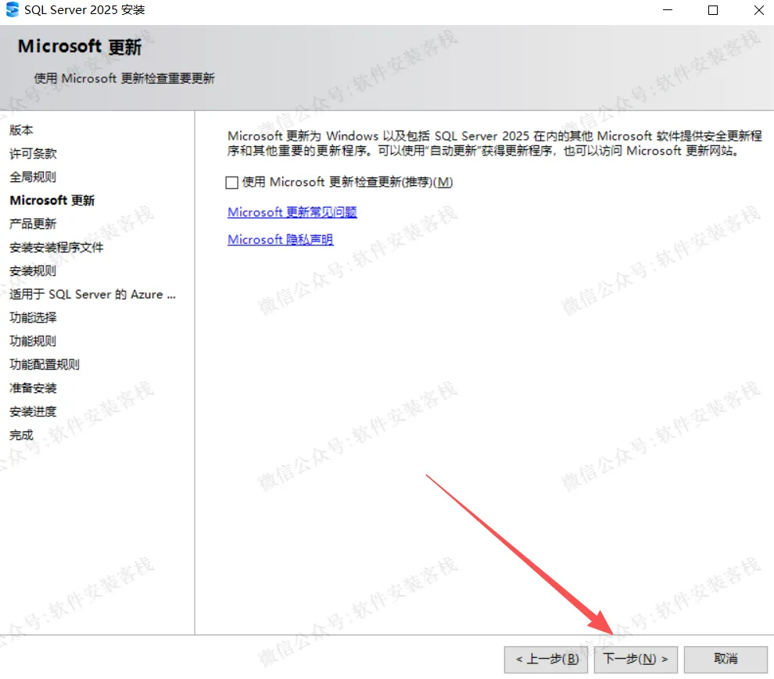Select 安装规则 step in sidebar

point(33,270)
